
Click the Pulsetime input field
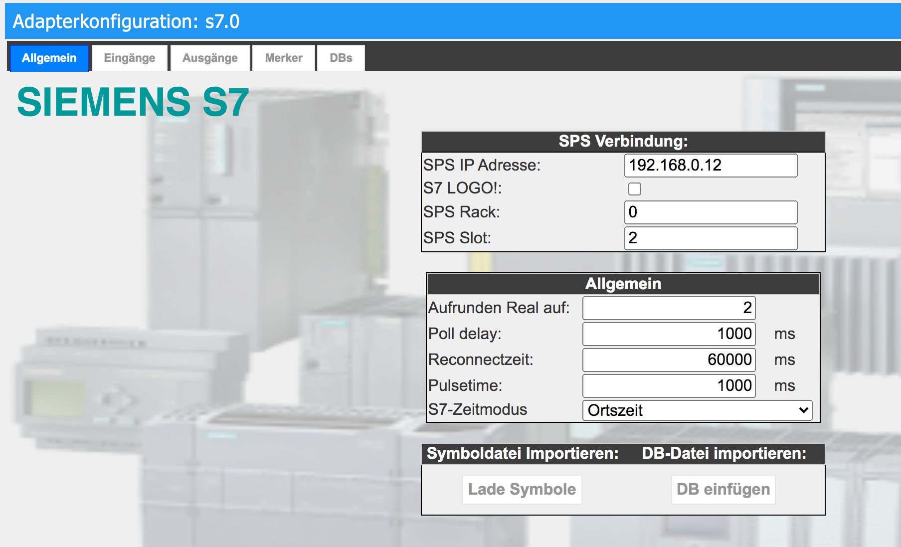(x=669, y=386)
